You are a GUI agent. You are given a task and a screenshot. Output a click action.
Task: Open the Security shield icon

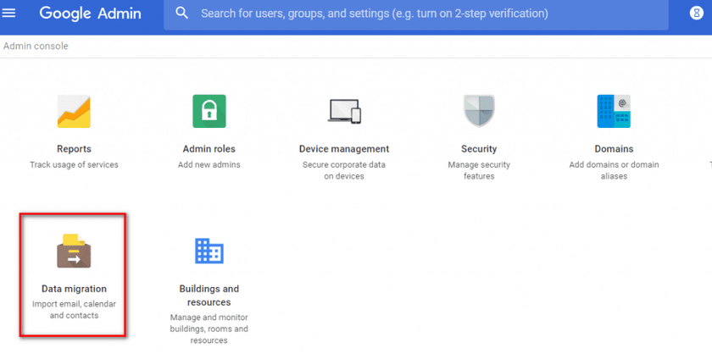coord(479,111)
